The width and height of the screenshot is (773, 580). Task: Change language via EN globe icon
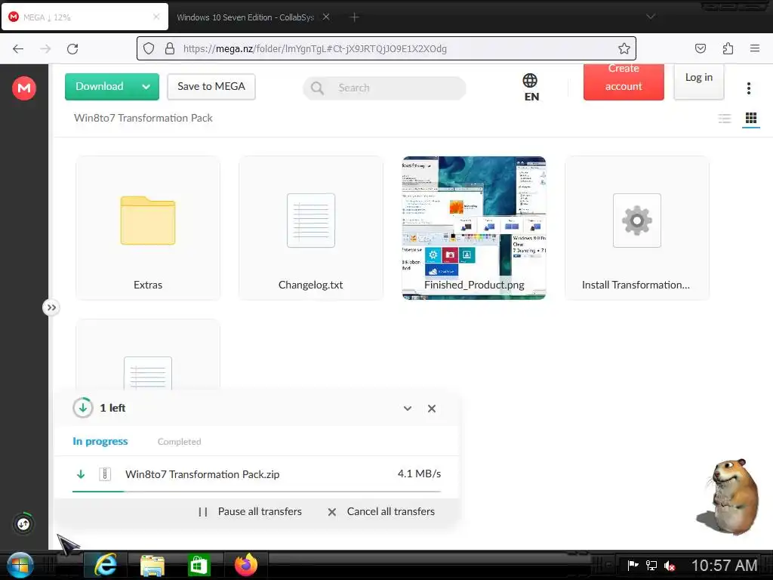pos(531,88)
